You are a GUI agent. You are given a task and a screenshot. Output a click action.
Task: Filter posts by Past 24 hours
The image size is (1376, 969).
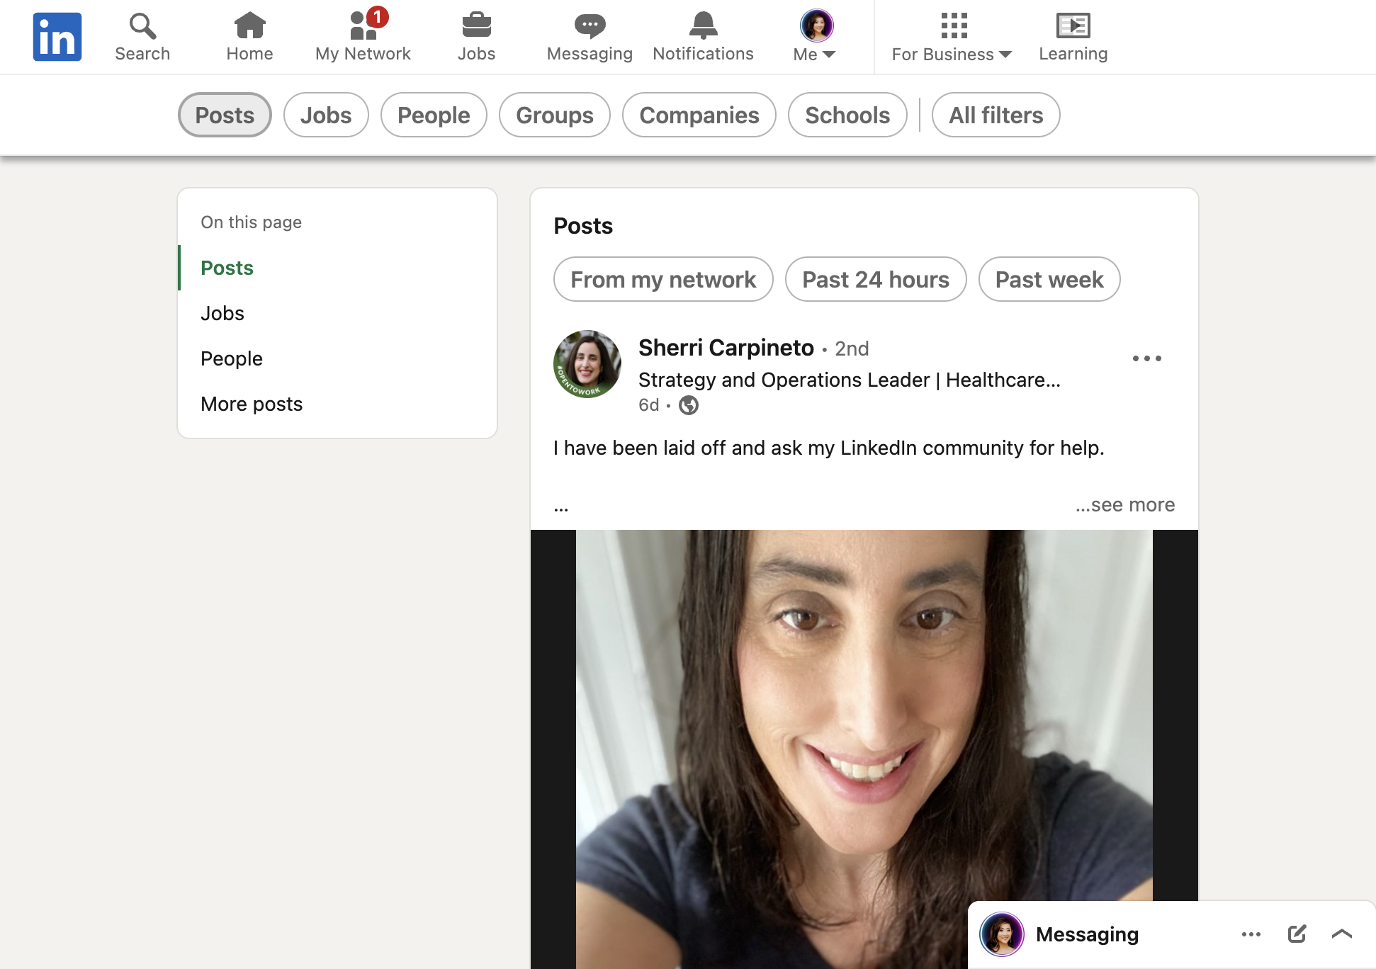click(876, 279)
